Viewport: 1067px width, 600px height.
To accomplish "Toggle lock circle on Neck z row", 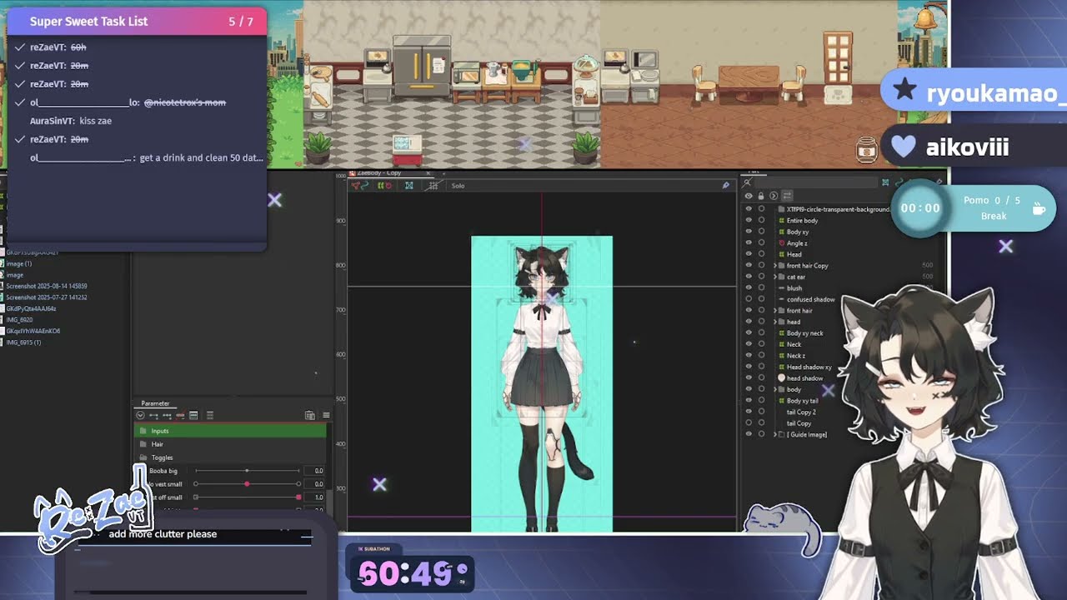I will (761, 356).
